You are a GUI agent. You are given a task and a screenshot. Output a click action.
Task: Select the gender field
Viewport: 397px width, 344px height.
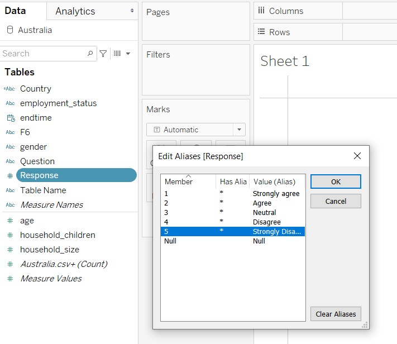coord(34,147)
